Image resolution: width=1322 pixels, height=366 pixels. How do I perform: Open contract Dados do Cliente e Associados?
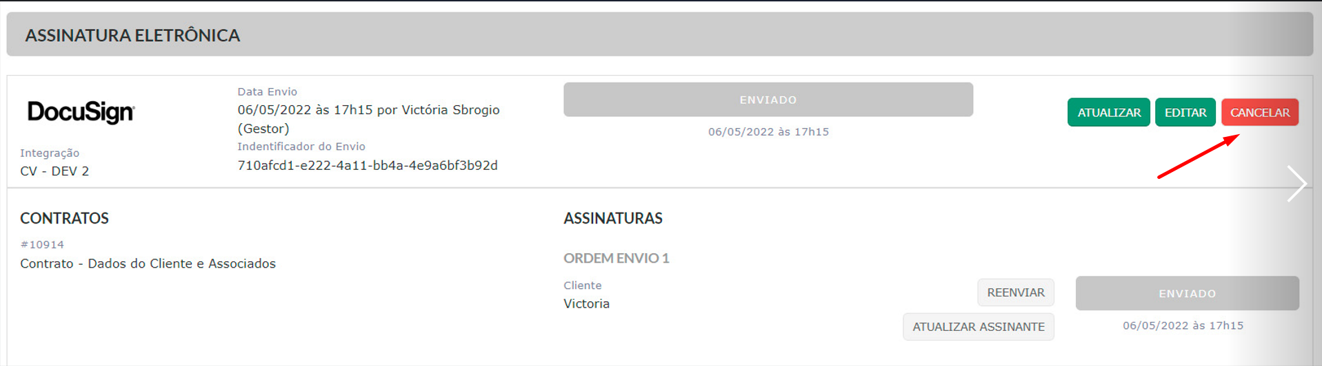148,263
